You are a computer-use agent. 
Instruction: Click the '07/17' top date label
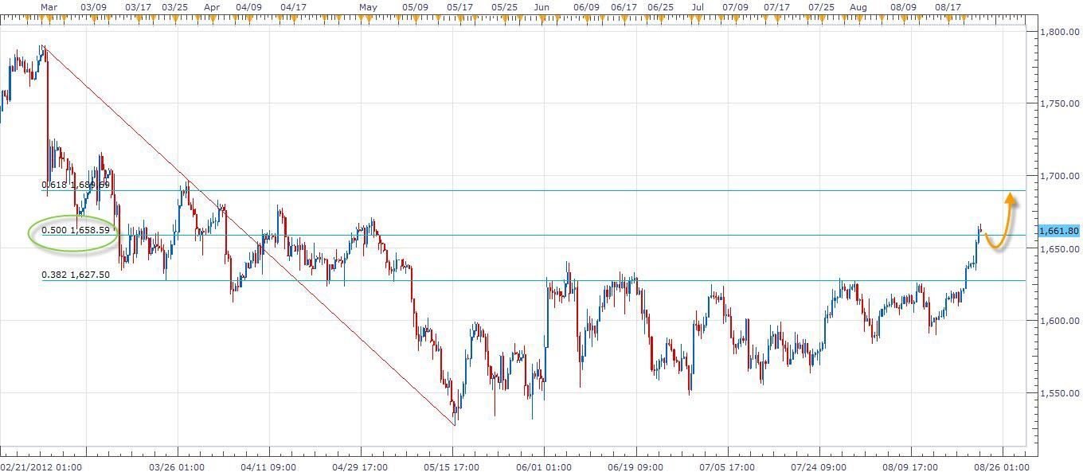tap(776, 7)
